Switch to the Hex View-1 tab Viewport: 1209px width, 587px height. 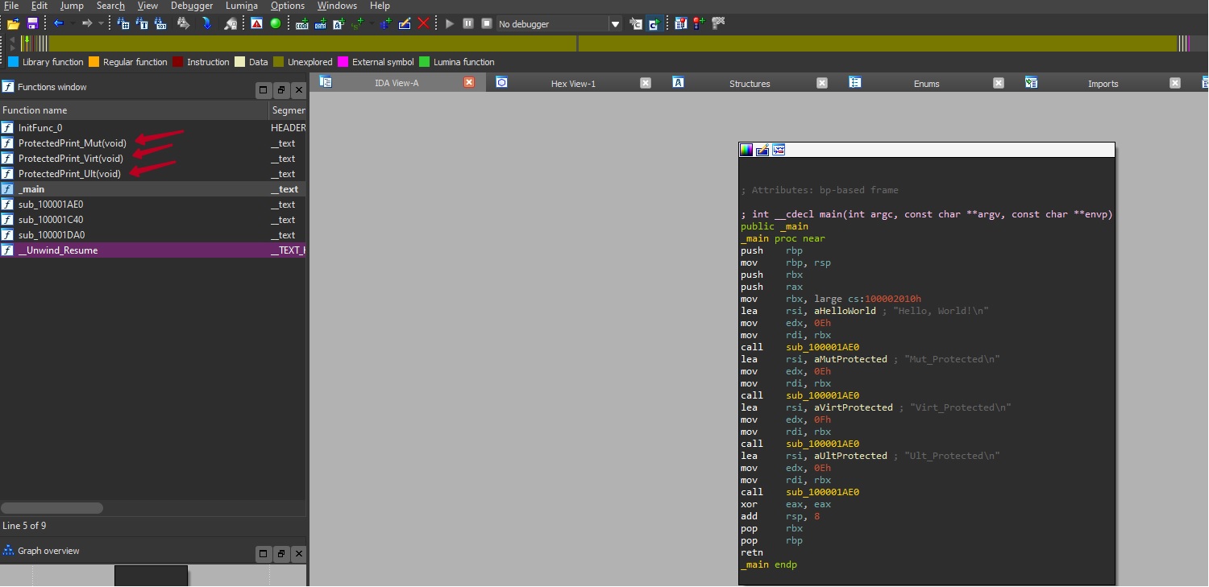(573, 83)
